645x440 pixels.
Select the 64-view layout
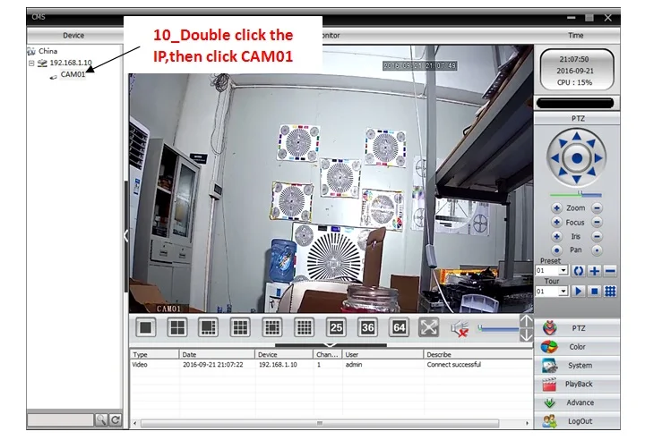click(x=399, y=327)
